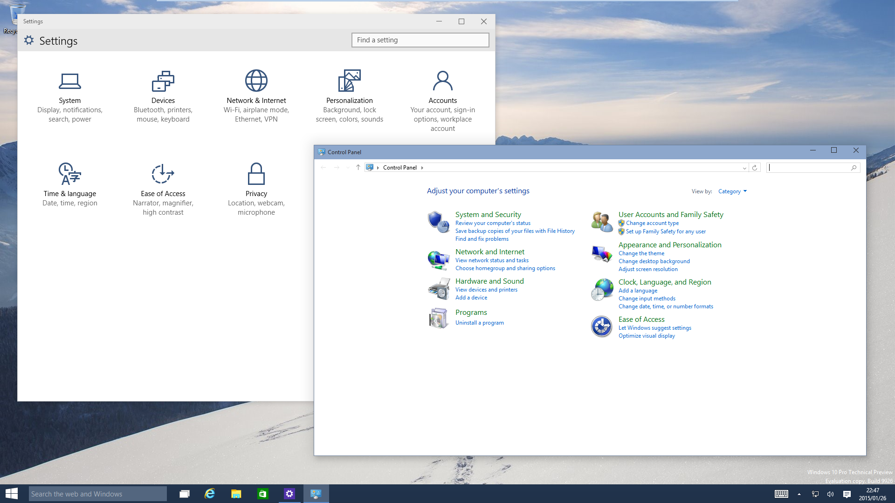Open the Programs category heading

471,312
